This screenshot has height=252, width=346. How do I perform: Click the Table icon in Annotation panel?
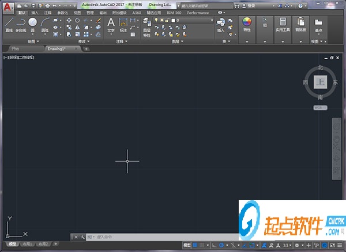click(133, 35)
